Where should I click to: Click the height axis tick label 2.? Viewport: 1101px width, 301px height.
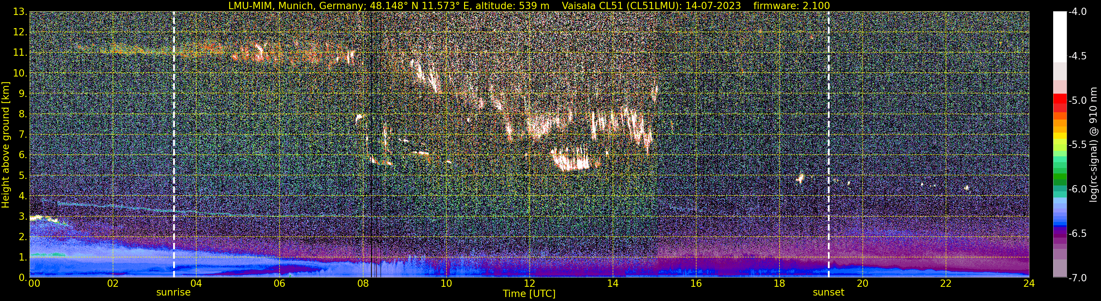pyautogui.click(x=23, y=236)
